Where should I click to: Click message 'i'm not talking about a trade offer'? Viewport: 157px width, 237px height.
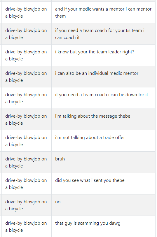tap(90, 138)
